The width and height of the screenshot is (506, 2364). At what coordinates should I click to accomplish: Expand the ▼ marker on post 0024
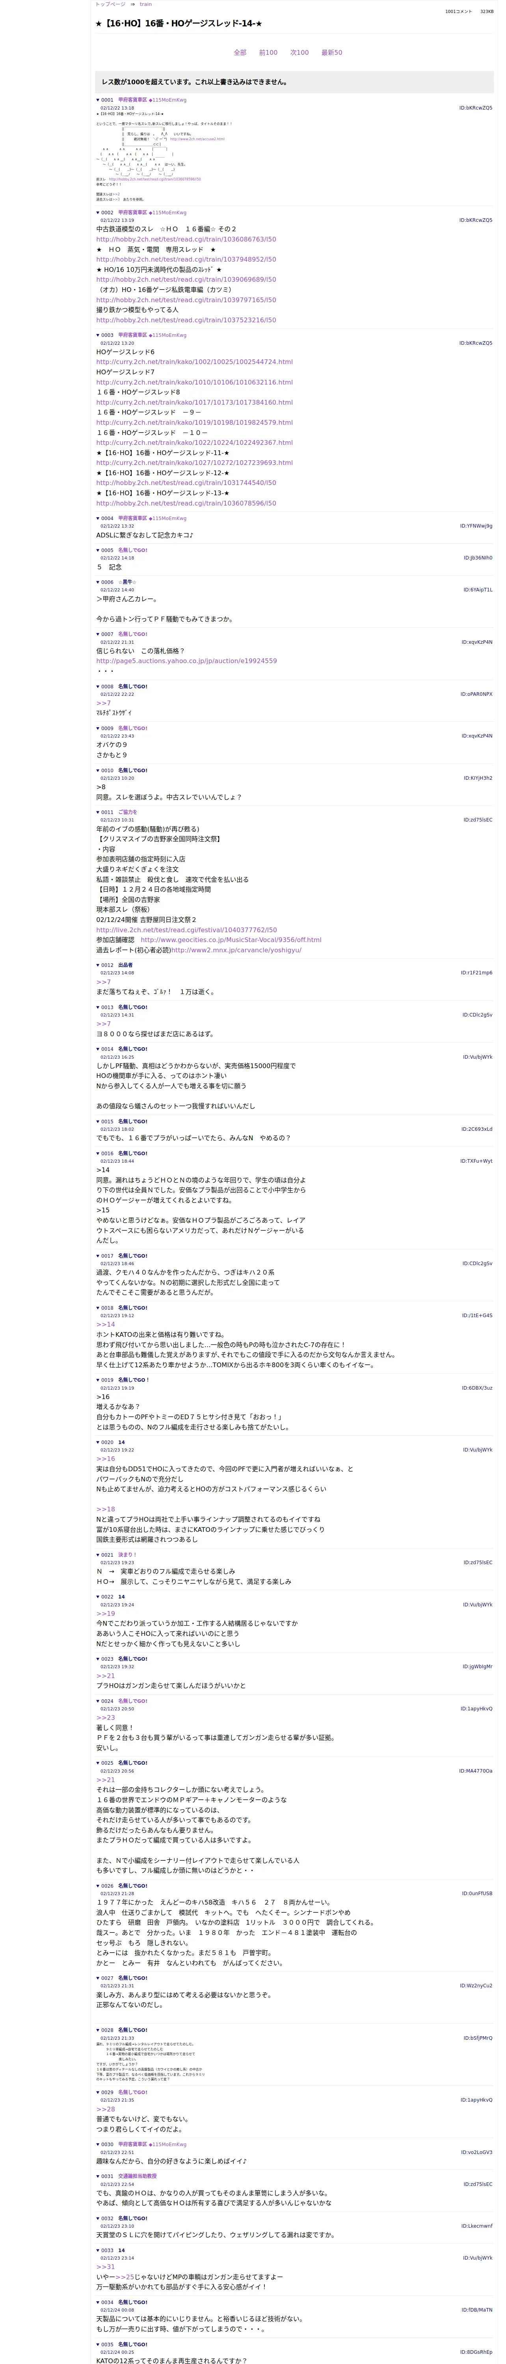coord(98,1701)
